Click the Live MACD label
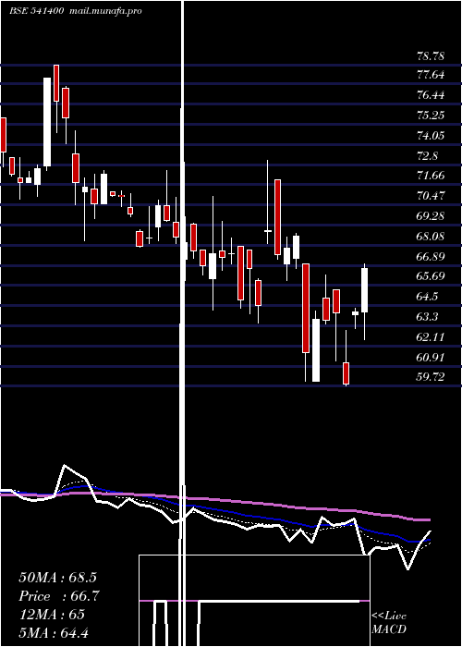Viewport: 462px width, 647px height. [x=389, y=623]
